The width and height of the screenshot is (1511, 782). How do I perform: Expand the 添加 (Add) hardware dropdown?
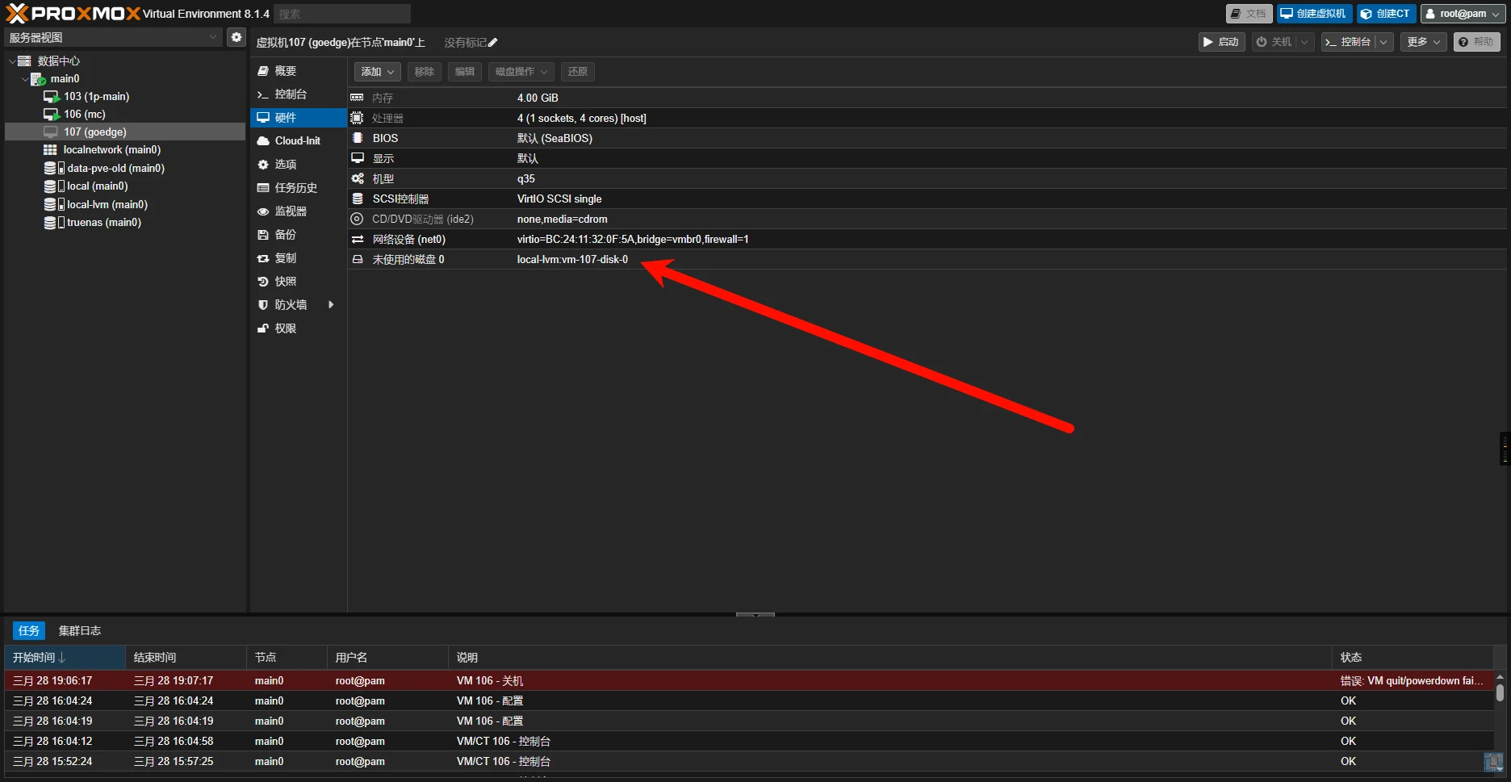click(x=377, y=72)
